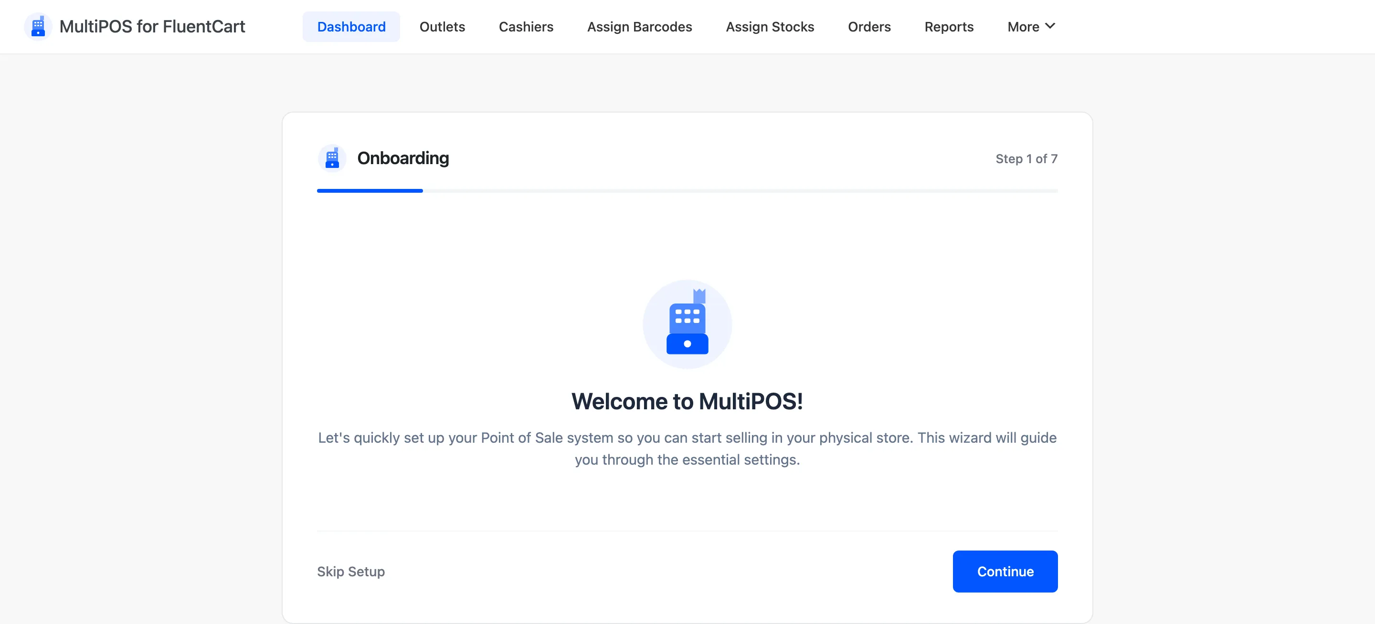Open the Cashiers section
The image size is (1375, 624).
526,27
